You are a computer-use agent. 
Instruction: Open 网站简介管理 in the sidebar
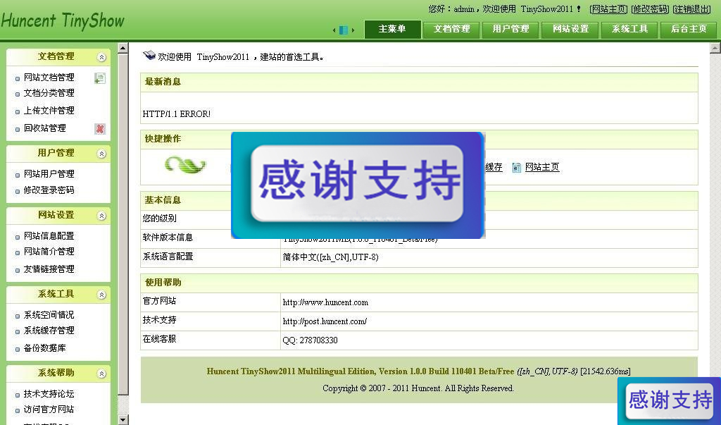point(49,252)
